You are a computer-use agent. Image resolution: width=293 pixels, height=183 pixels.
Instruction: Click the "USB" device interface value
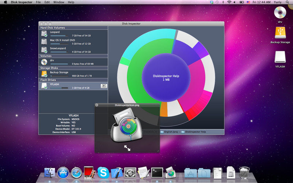point(74,132)
